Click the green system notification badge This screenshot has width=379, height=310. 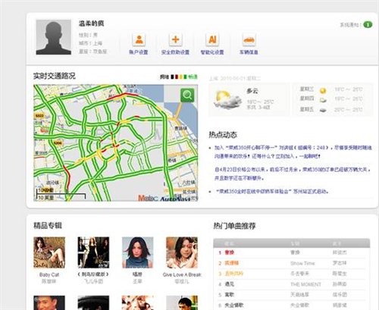[x=368, y=25]
